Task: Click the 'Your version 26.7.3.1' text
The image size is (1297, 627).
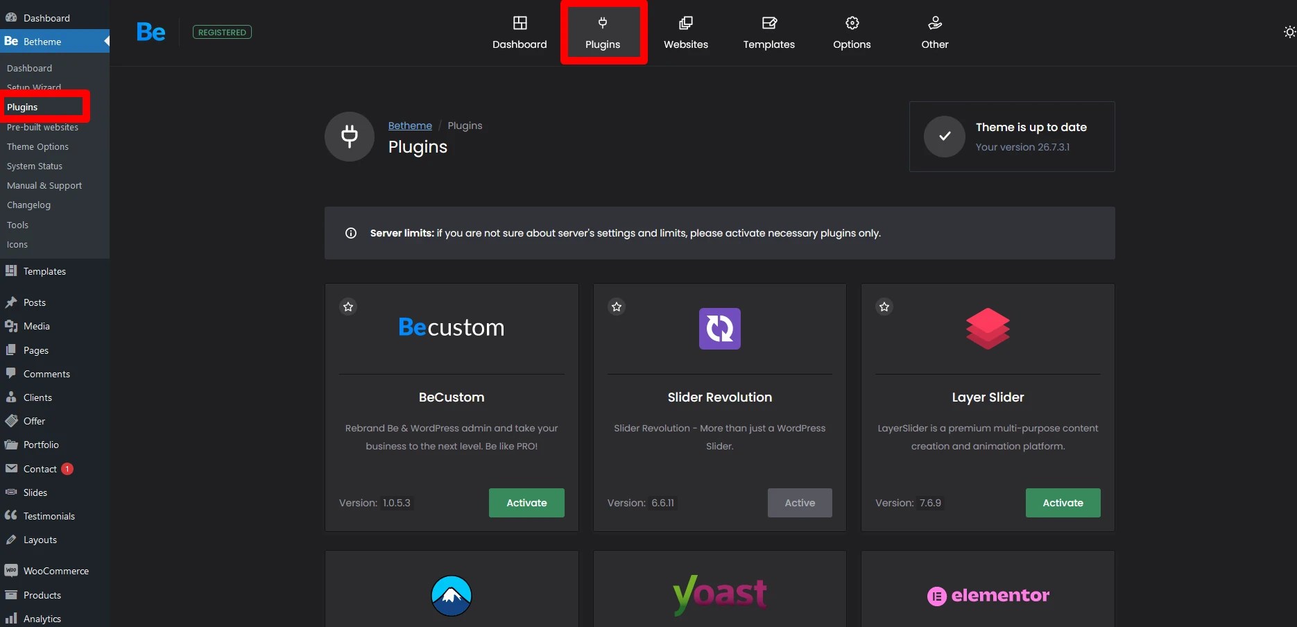Action: [1022, 147]
